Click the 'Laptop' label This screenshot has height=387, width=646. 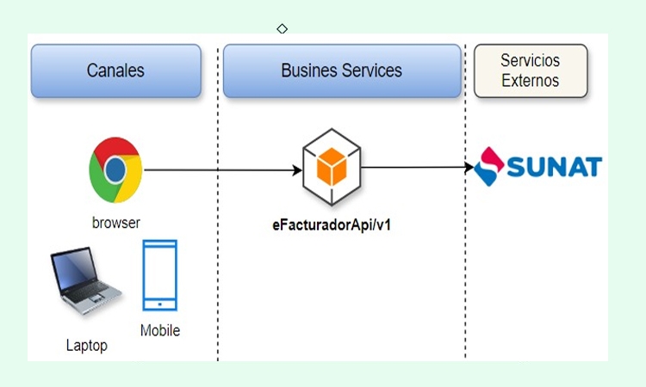point(87,346)
